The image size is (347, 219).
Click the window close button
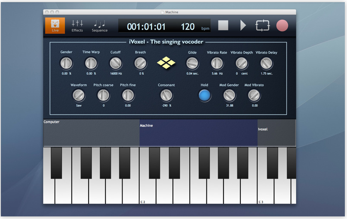point(47,12)
